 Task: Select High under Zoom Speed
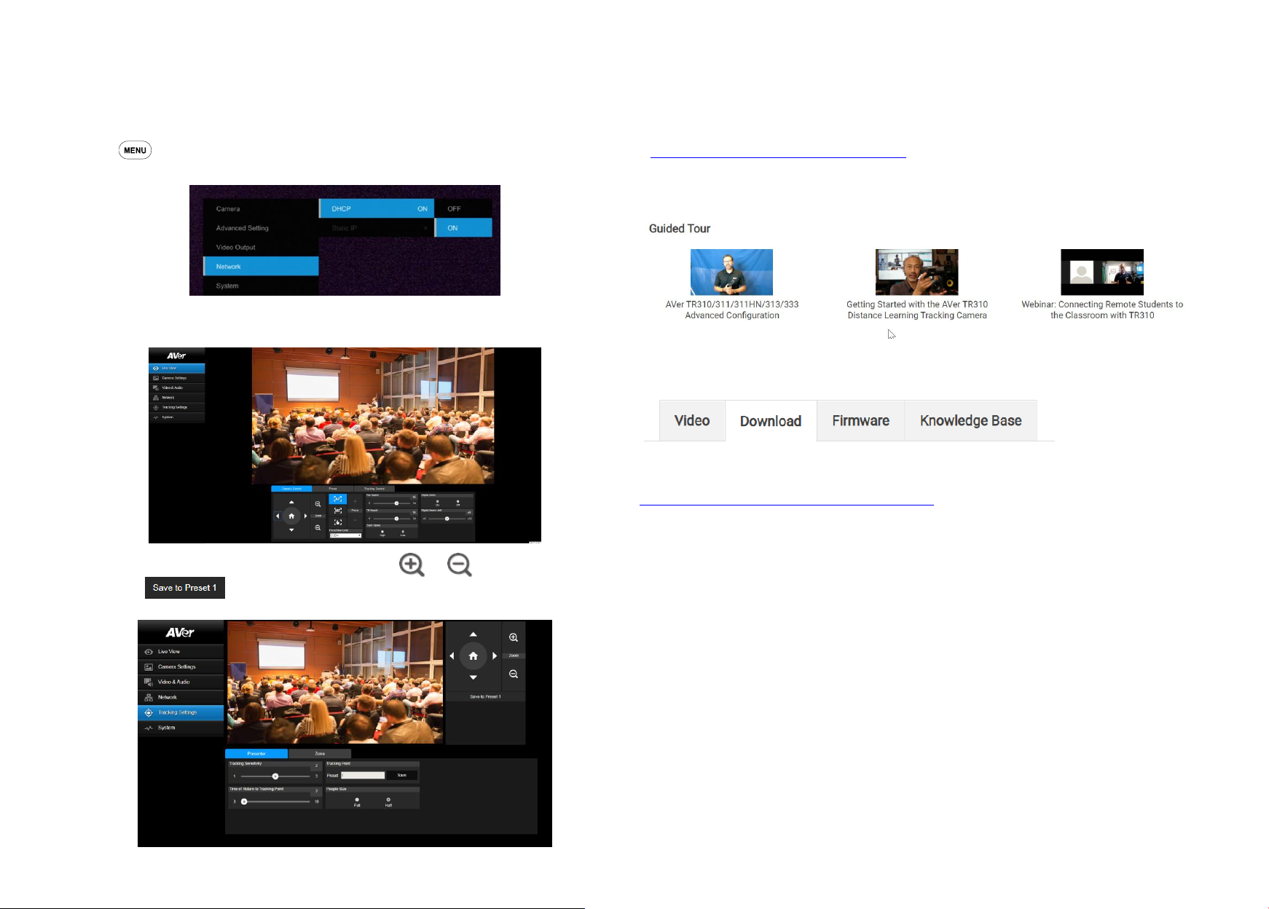click(x=382, y=532)
